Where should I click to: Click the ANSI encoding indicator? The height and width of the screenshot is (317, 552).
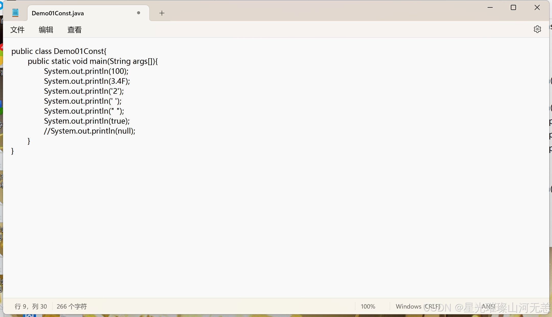pos(488,306)
